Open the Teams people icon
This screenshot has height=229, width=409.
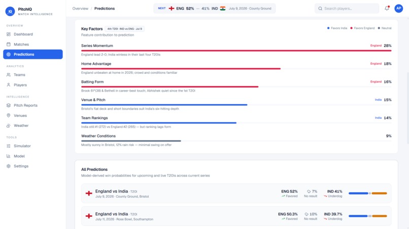point(8,75)
